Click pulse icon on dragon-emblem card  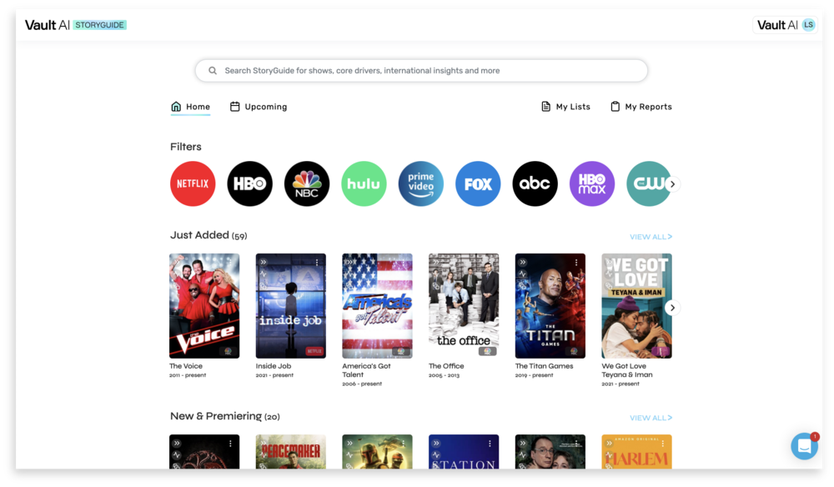click(177, 455)
